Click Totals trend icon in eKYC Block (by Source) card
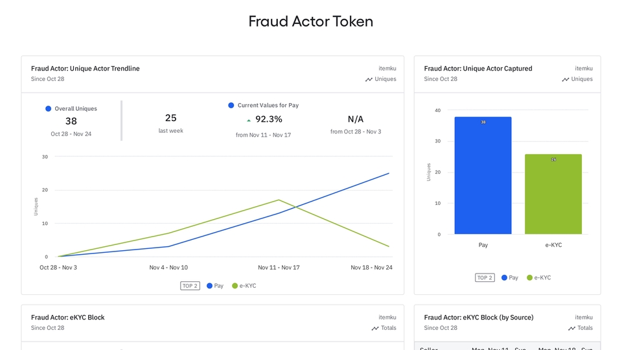The width and height of the screenshot is (622, 350). pyautogui.click(x=572, y=329)
